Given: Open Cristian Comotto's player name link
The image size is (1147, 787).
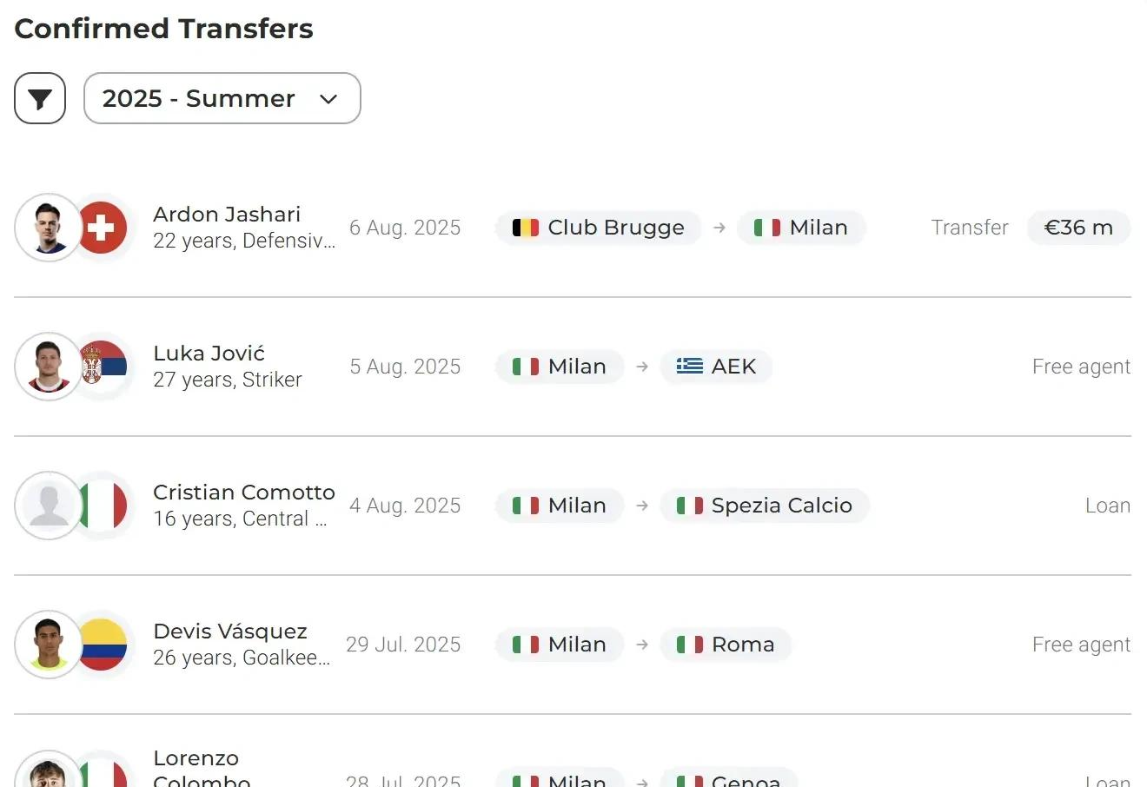Looking at the screenshot, I should (x=243, y=493).
